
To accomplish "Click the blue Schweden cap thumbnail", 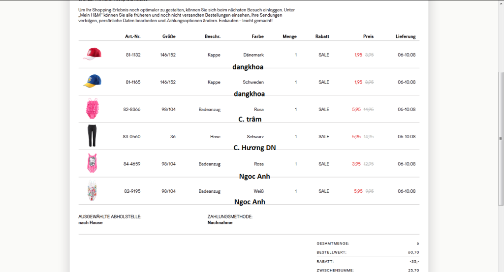I will 92,82.
